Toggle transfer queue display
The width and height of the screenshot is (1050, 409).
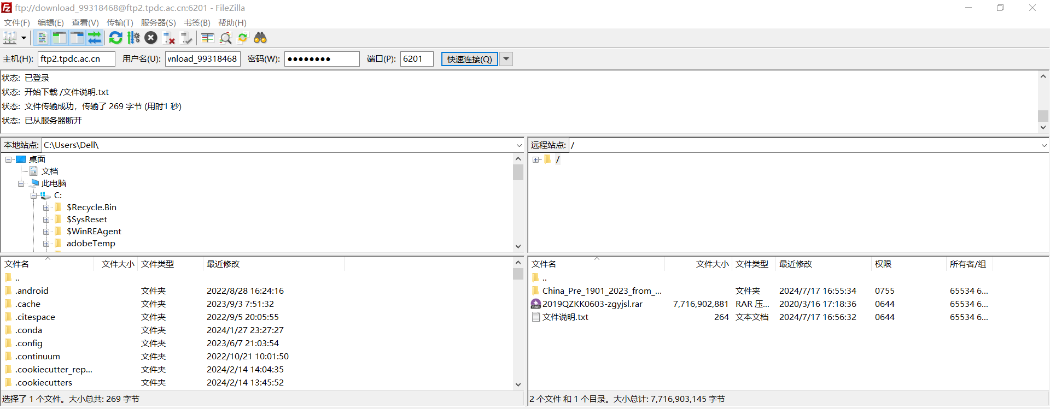point(95,38)
